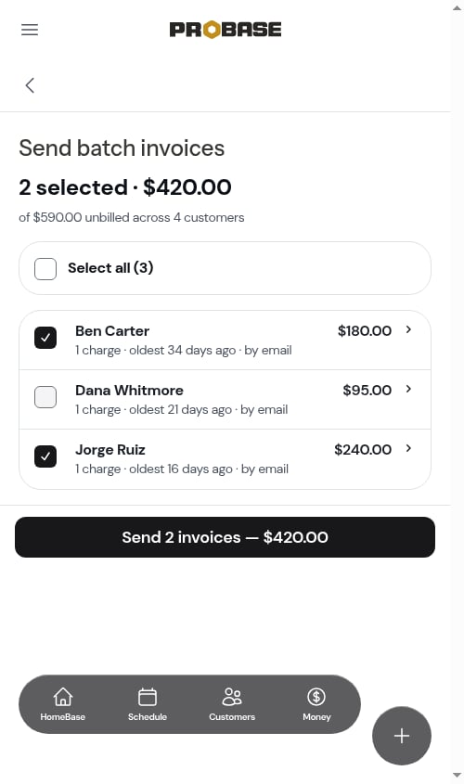Uncheck Ben Carter's checkbox
This screenshot has width=464, height=784.
pos(45,338)
